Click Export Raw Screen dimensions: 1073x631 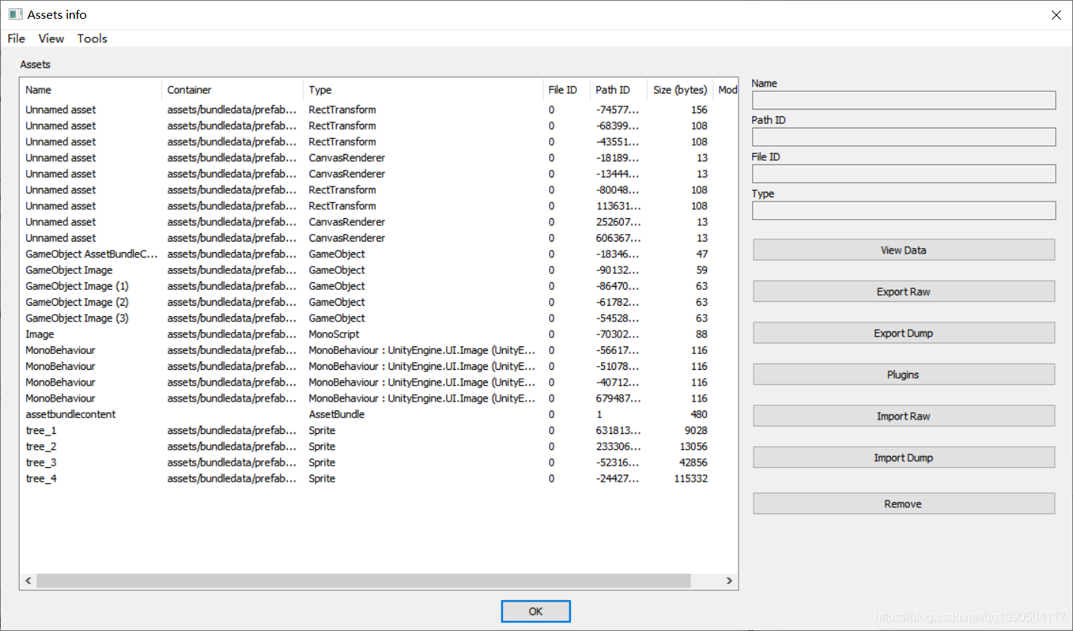(903, 291)
